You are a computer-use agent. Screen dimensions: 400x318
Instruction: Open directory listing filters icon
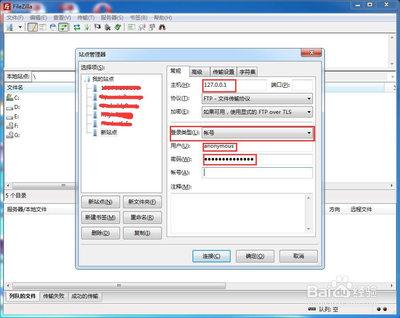pos(132,27)
